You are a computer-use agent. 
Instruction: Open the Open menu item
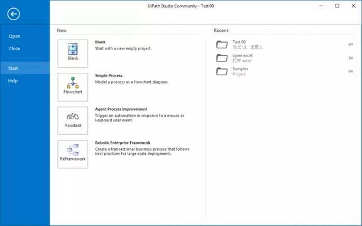[x=14, y=36]
